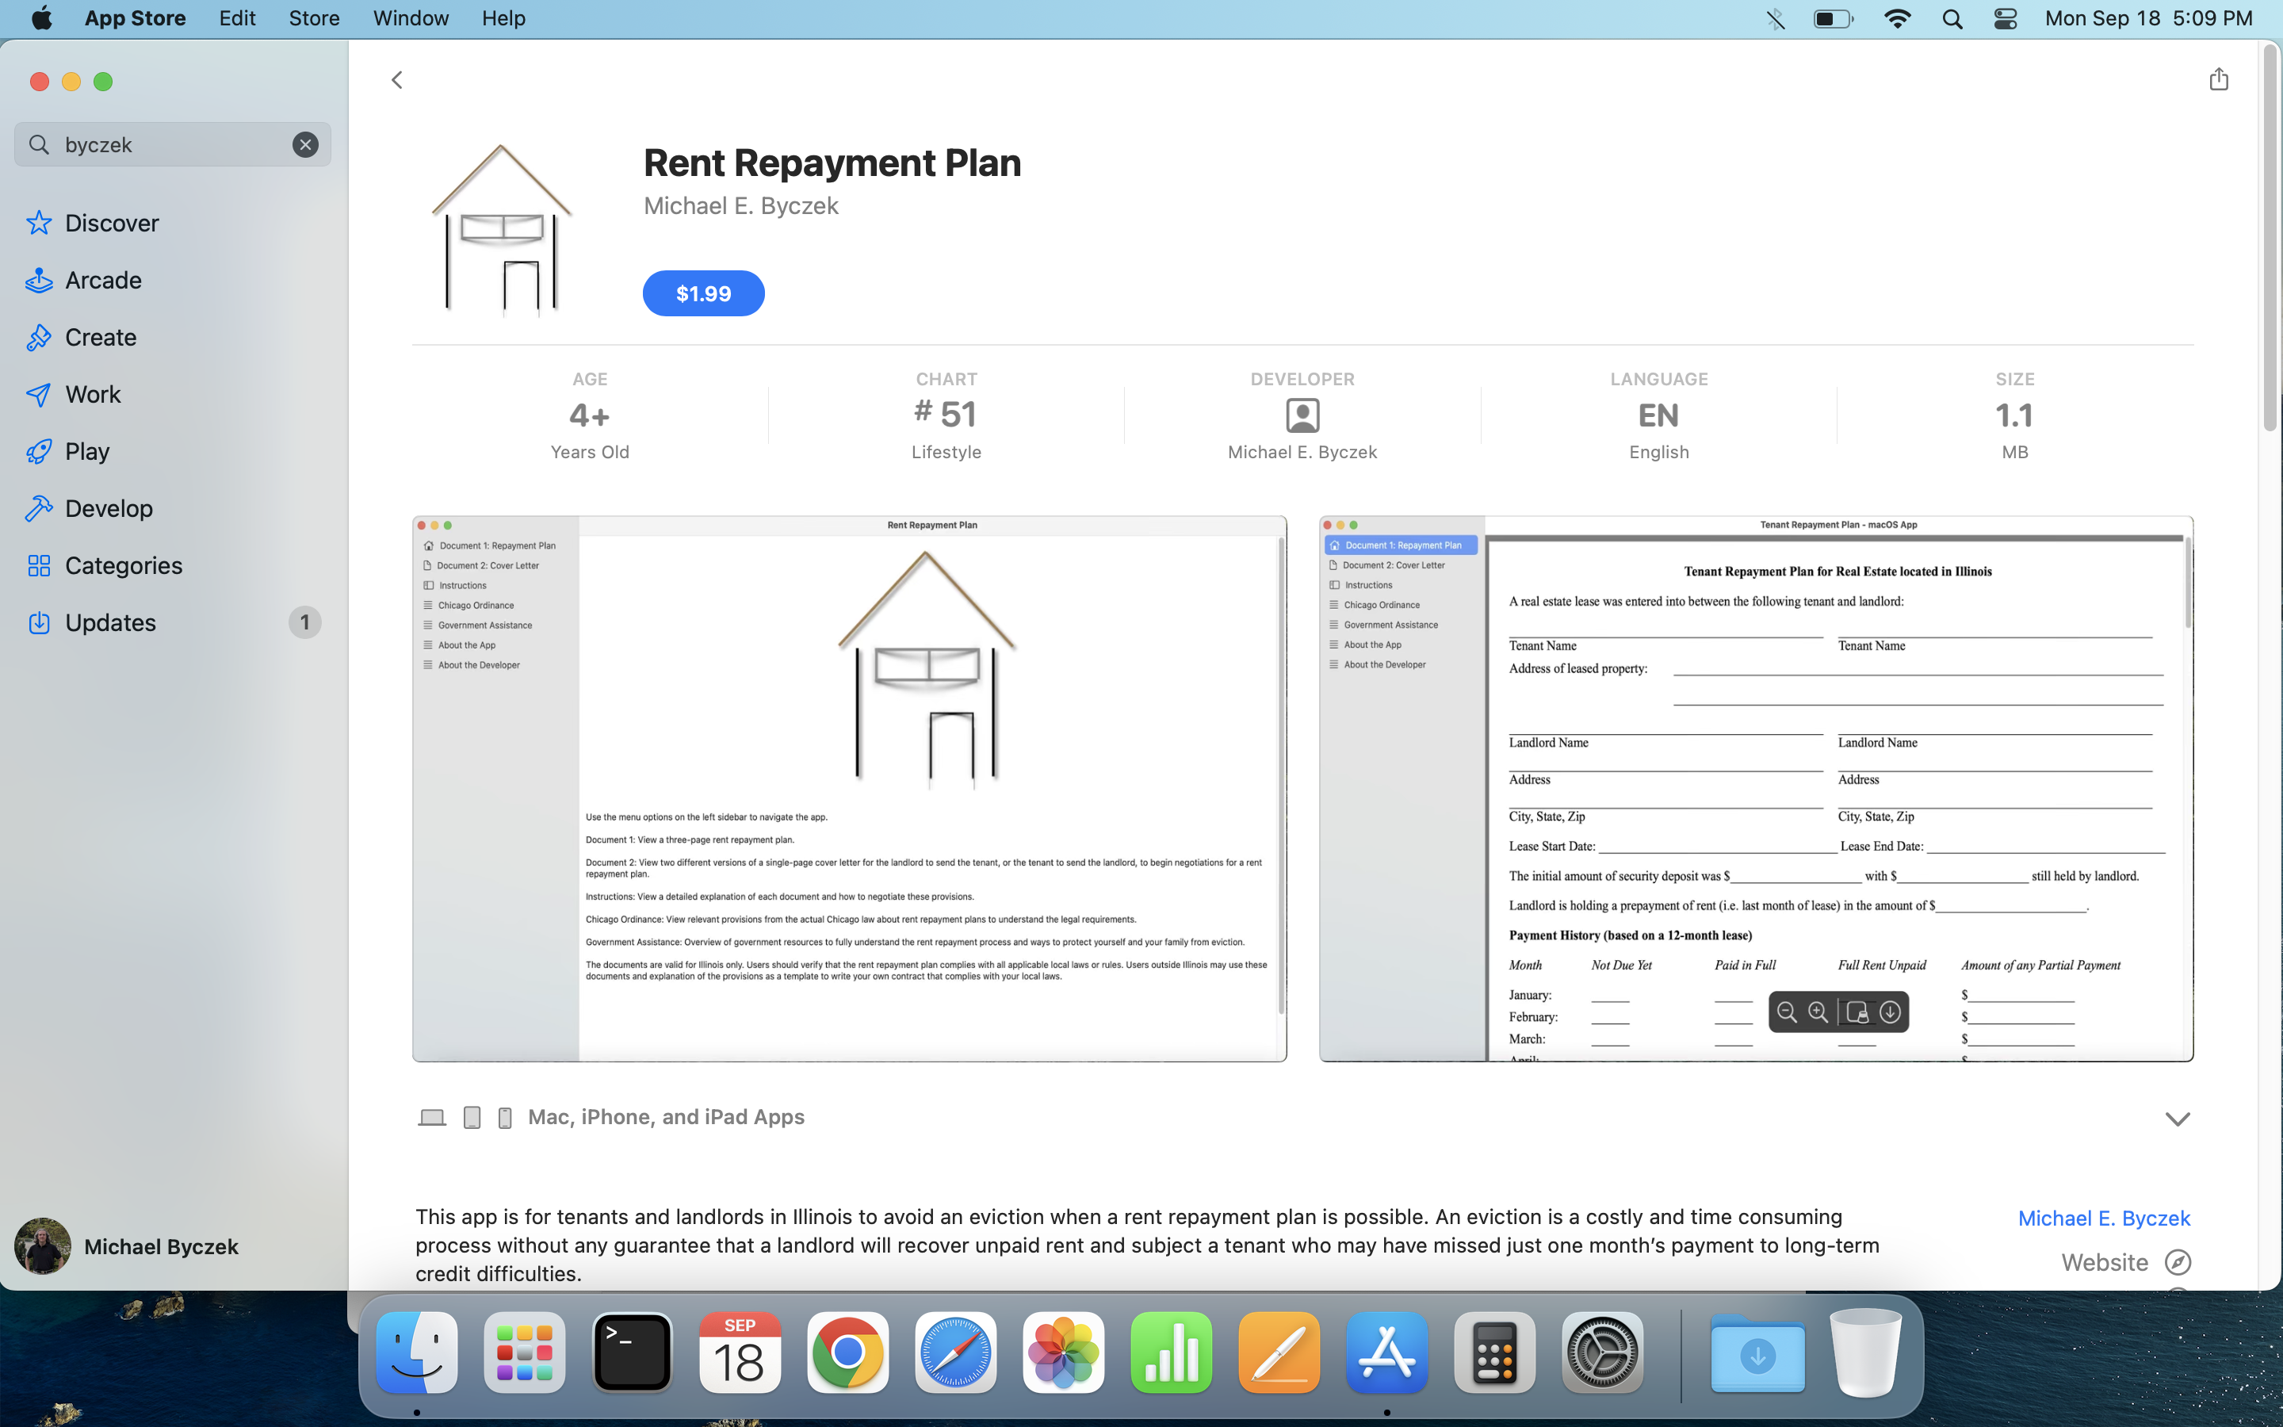The image size is (2283, 1427).
Task: Open the Window menu
Action: pyautogui.click(x=411, y=18)
